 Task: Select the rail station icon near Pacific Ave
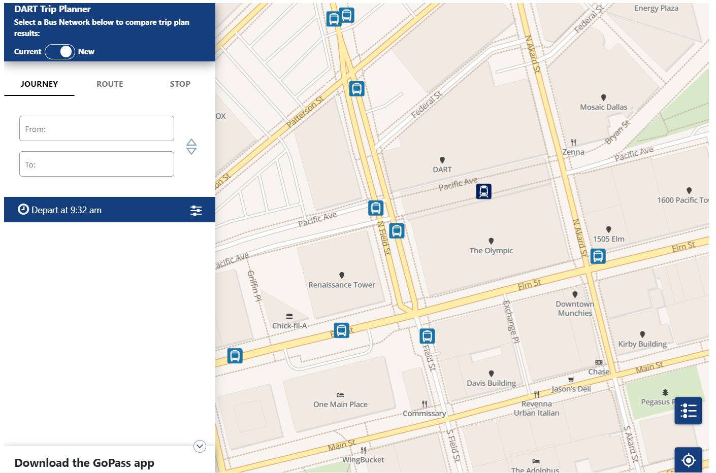pos(483,192)
